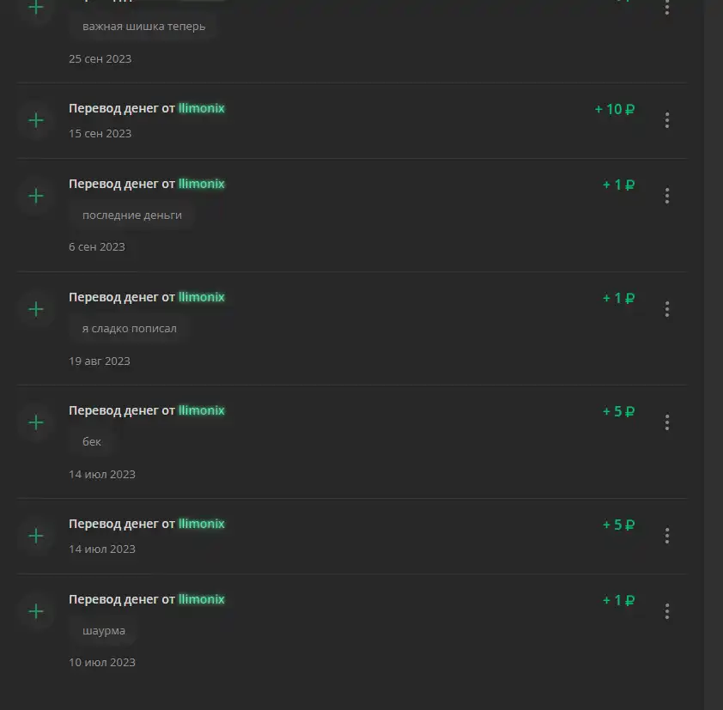Click plus icon beside бек transfer
The height and width of the screenshot is (710, 723).
[36, 422]
